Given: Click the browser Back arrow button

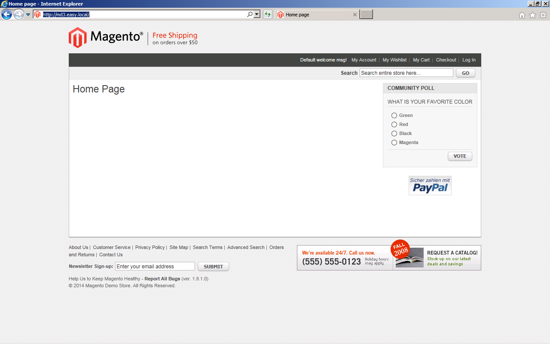Looking at the screenshot, I should (6, 15).
